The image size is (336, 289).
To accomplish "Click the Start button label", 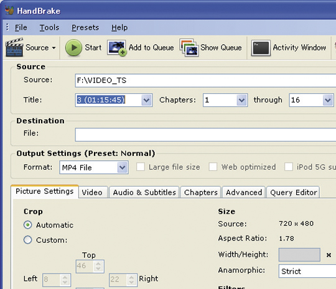I will (x=93, y=47).
